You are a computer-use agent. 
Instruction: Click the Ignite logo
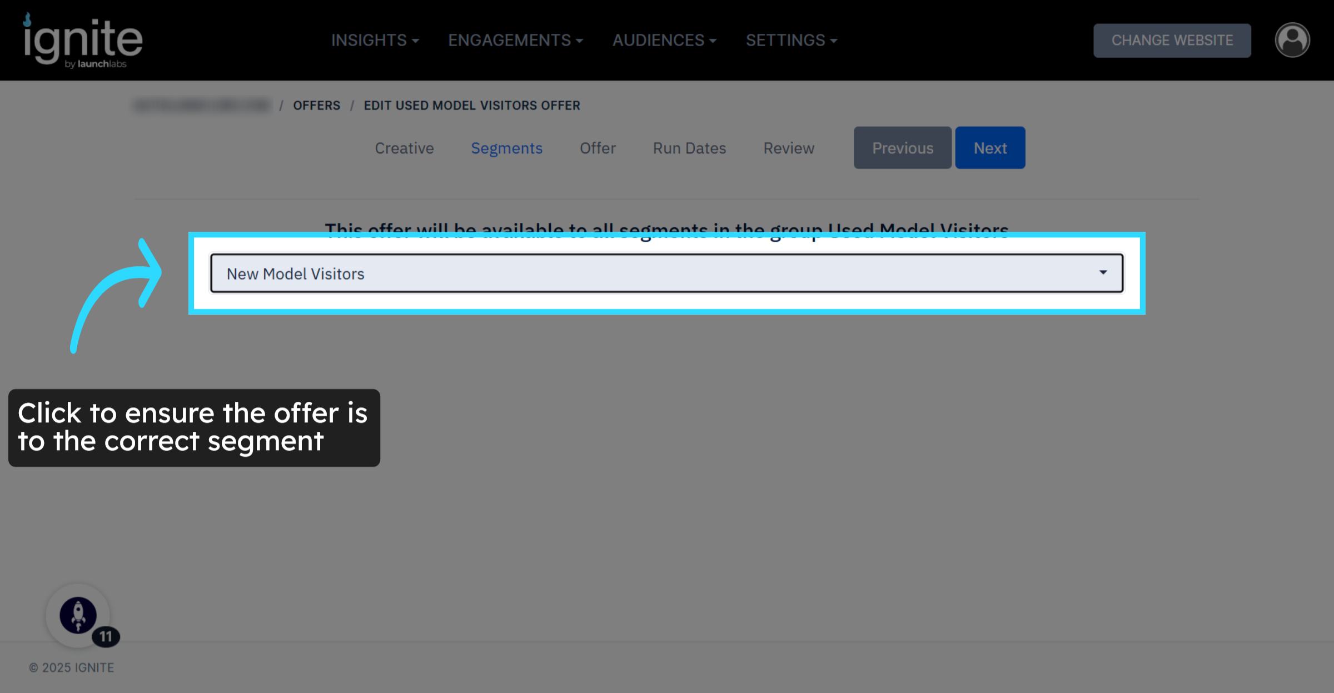(x=82, y=41)
